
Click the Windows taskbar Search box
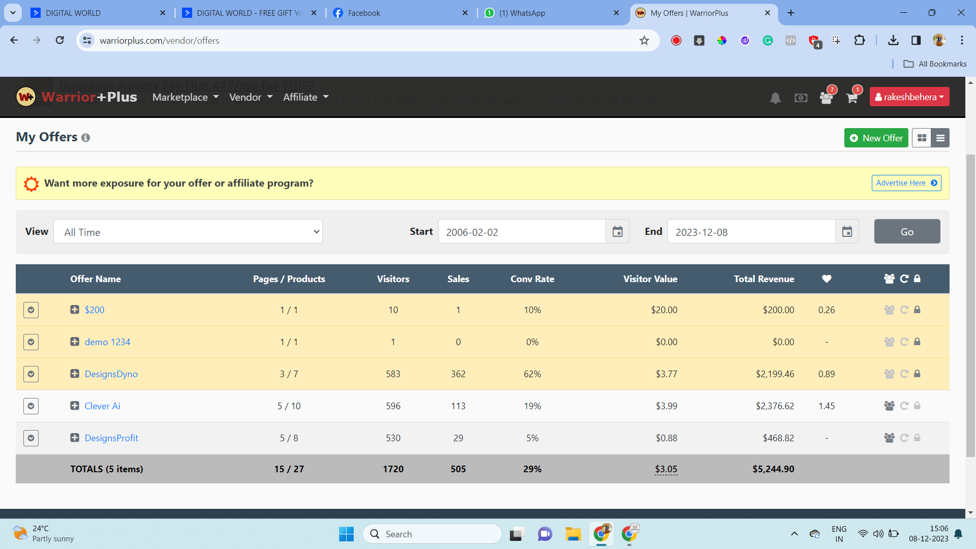coord(433,534)
